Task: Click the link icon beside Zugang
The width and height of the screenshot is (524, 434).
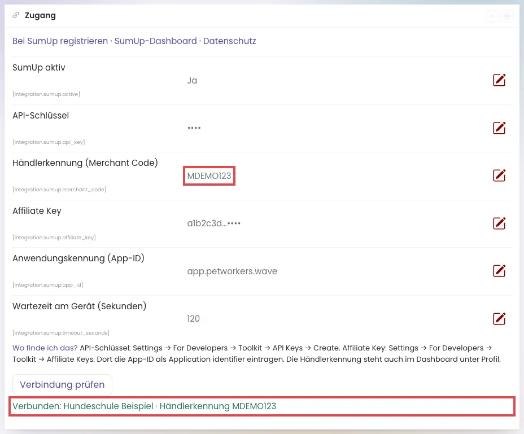Action: point(16,15)
